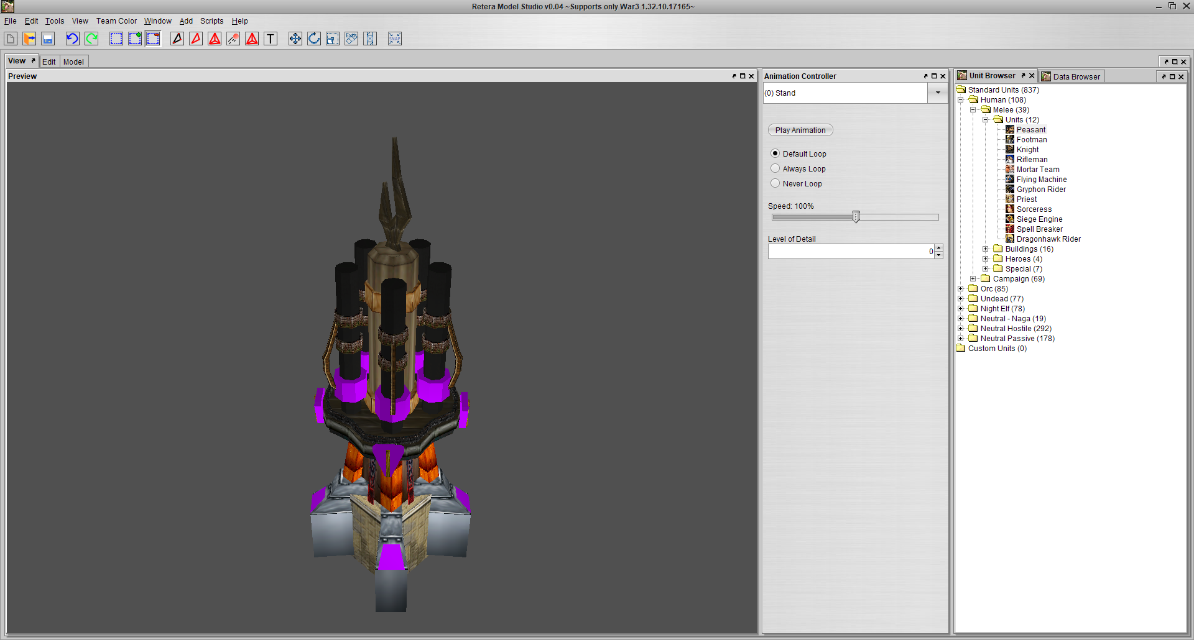Click the Play Animation button
The width and height of the screenshot is (1194, 640).
click(x=800, y=130)
